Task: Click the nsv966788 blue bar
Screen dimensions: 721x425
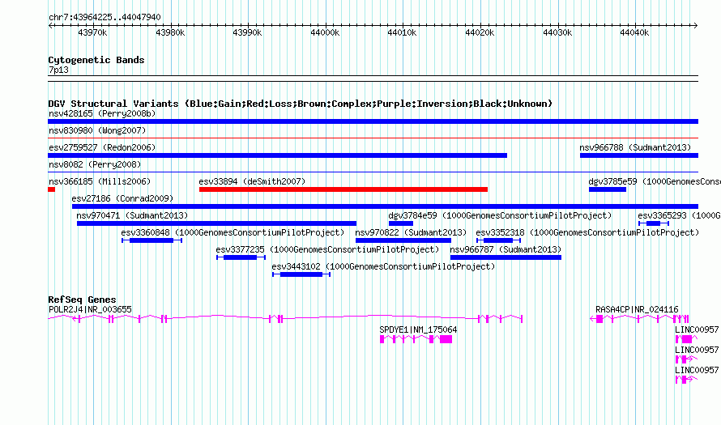Action: click(x=638, y=155)
